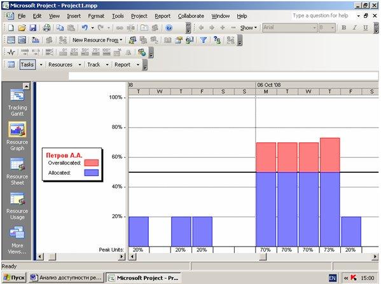Open the Show outline dropdown
381x284 pixels.
(248, 28)
